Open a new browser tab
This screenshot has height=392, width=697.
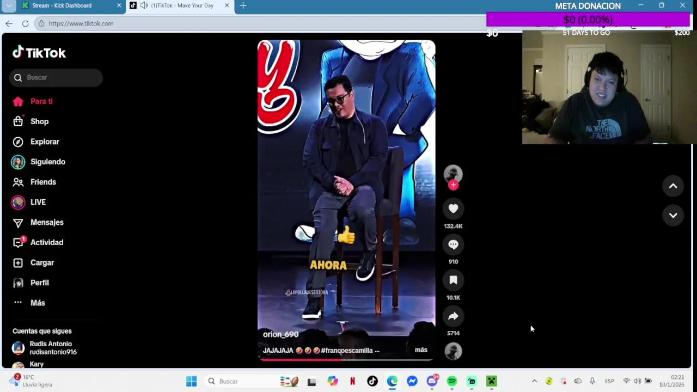tap(243, 5)
